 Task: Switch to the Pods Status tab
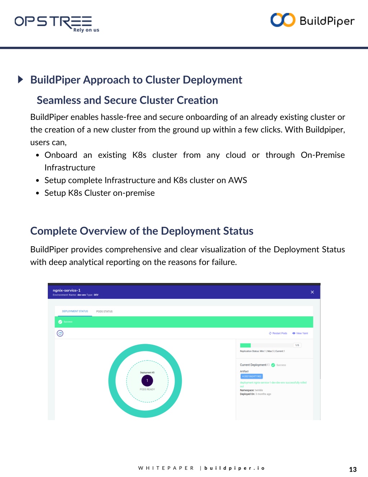104,311
